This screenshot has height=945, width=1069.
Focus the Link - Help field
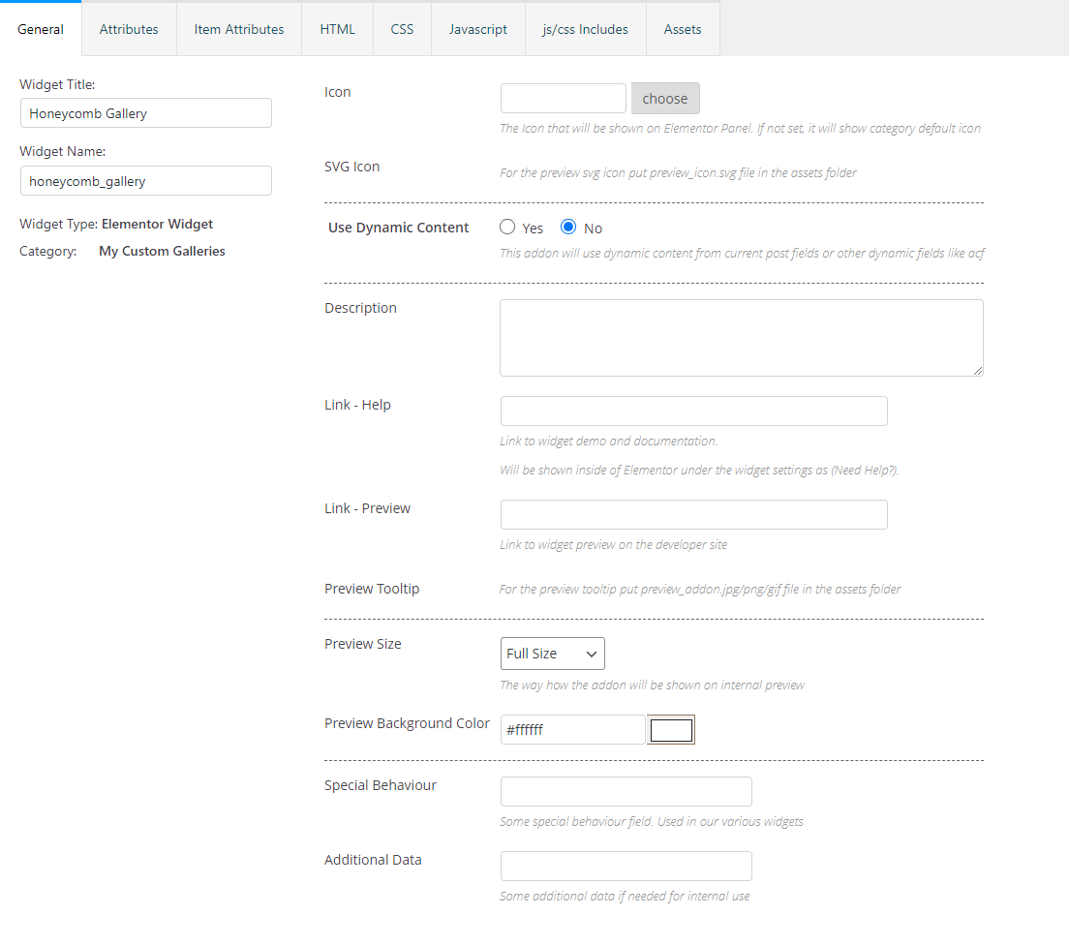pos(694,412)
